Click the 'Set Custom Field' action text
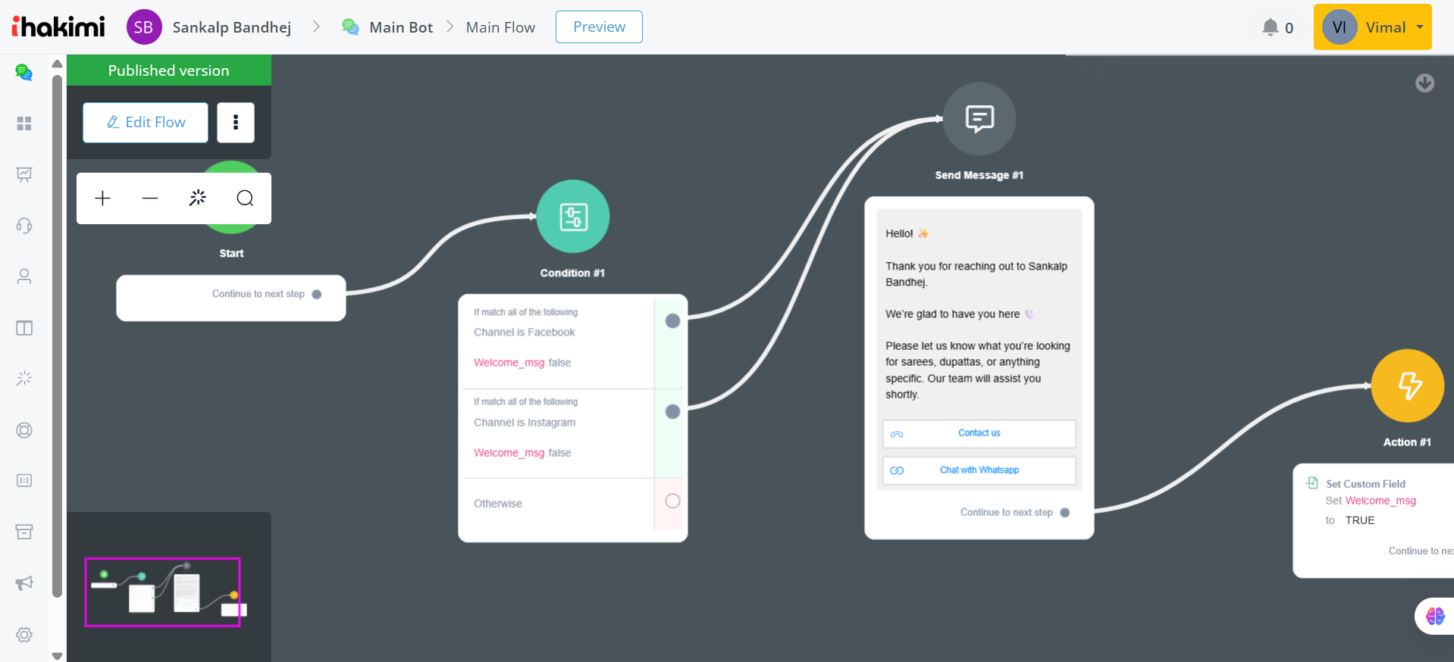1454x662 pixels. click(1365, 484)
